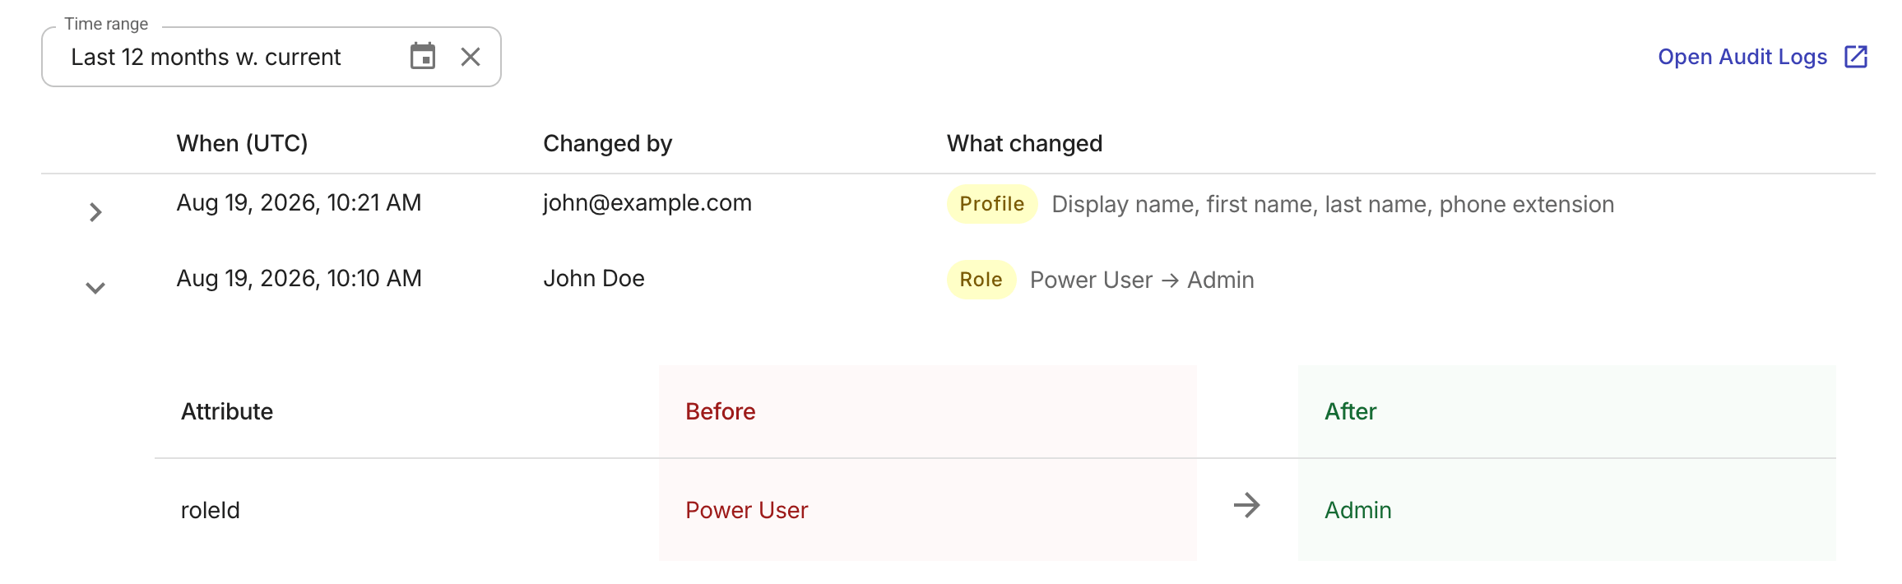1902x584 pixels.
Task: Click the Aug 19, 2026, 10:21 AM timestamp
Action: click(299, 203)
